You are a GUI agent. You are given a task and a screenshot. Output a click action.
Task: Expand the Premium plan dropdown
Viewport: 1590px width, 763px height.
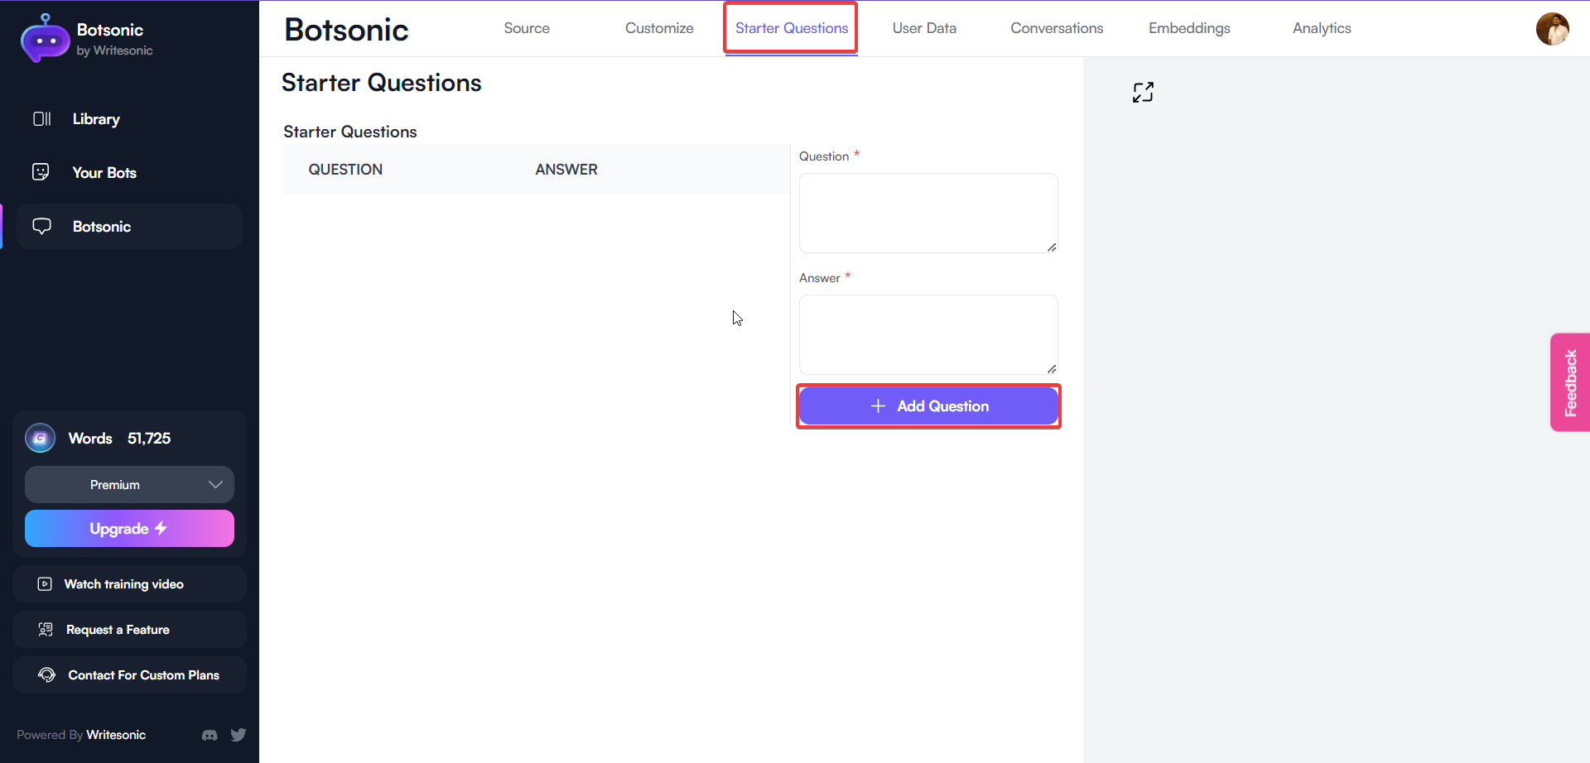[214, 484]
